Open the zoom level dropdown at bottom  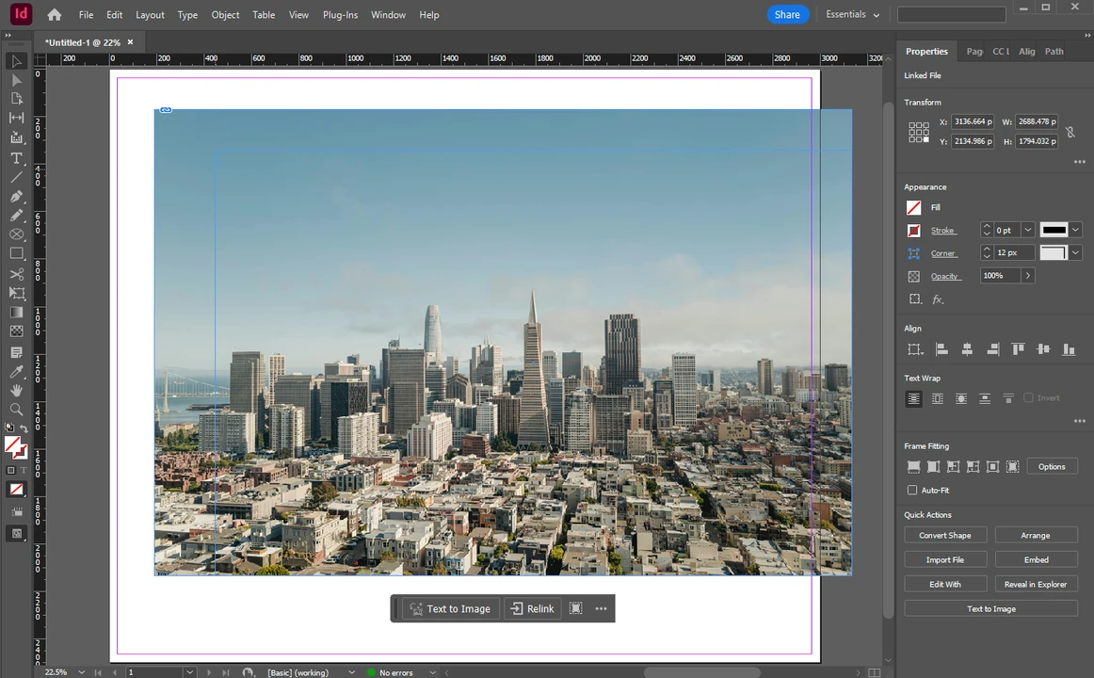click(82, 671)
